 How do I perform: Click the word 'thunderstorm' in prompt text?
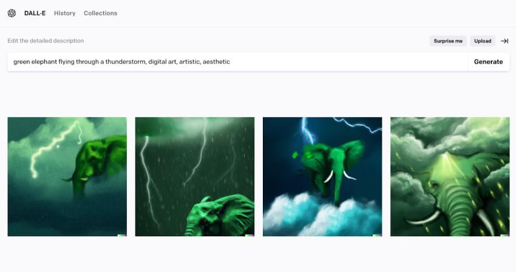click(x=126, y=61)
